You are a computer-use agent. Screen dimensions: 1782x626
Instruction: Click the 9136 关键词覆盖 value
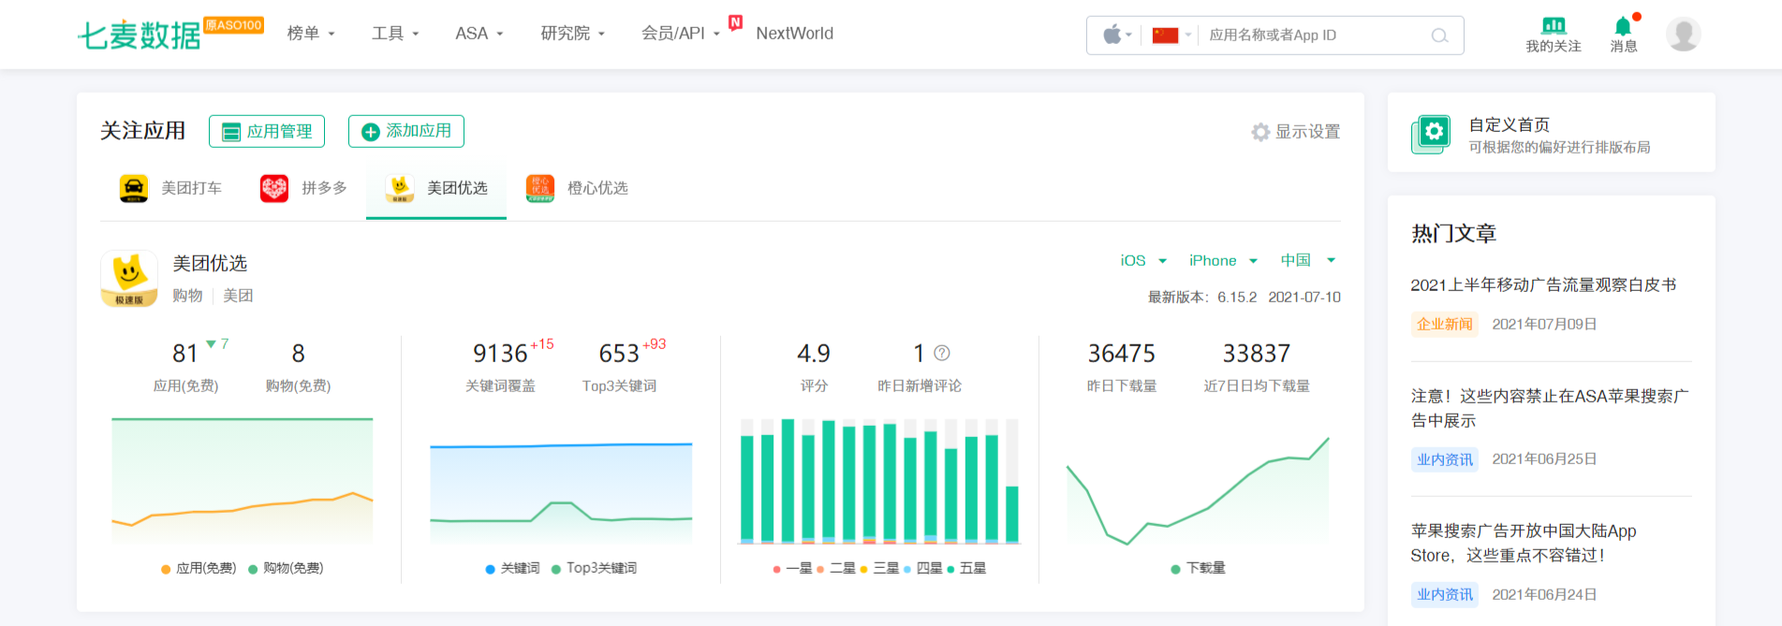[500, 354]
